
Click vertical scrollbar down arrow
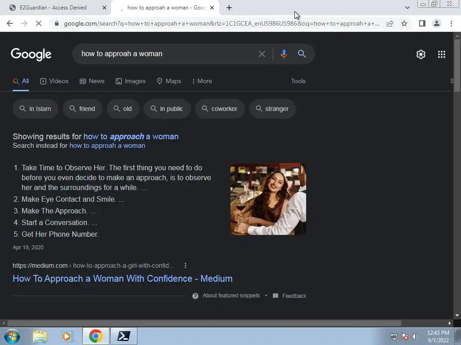[457, 315]
